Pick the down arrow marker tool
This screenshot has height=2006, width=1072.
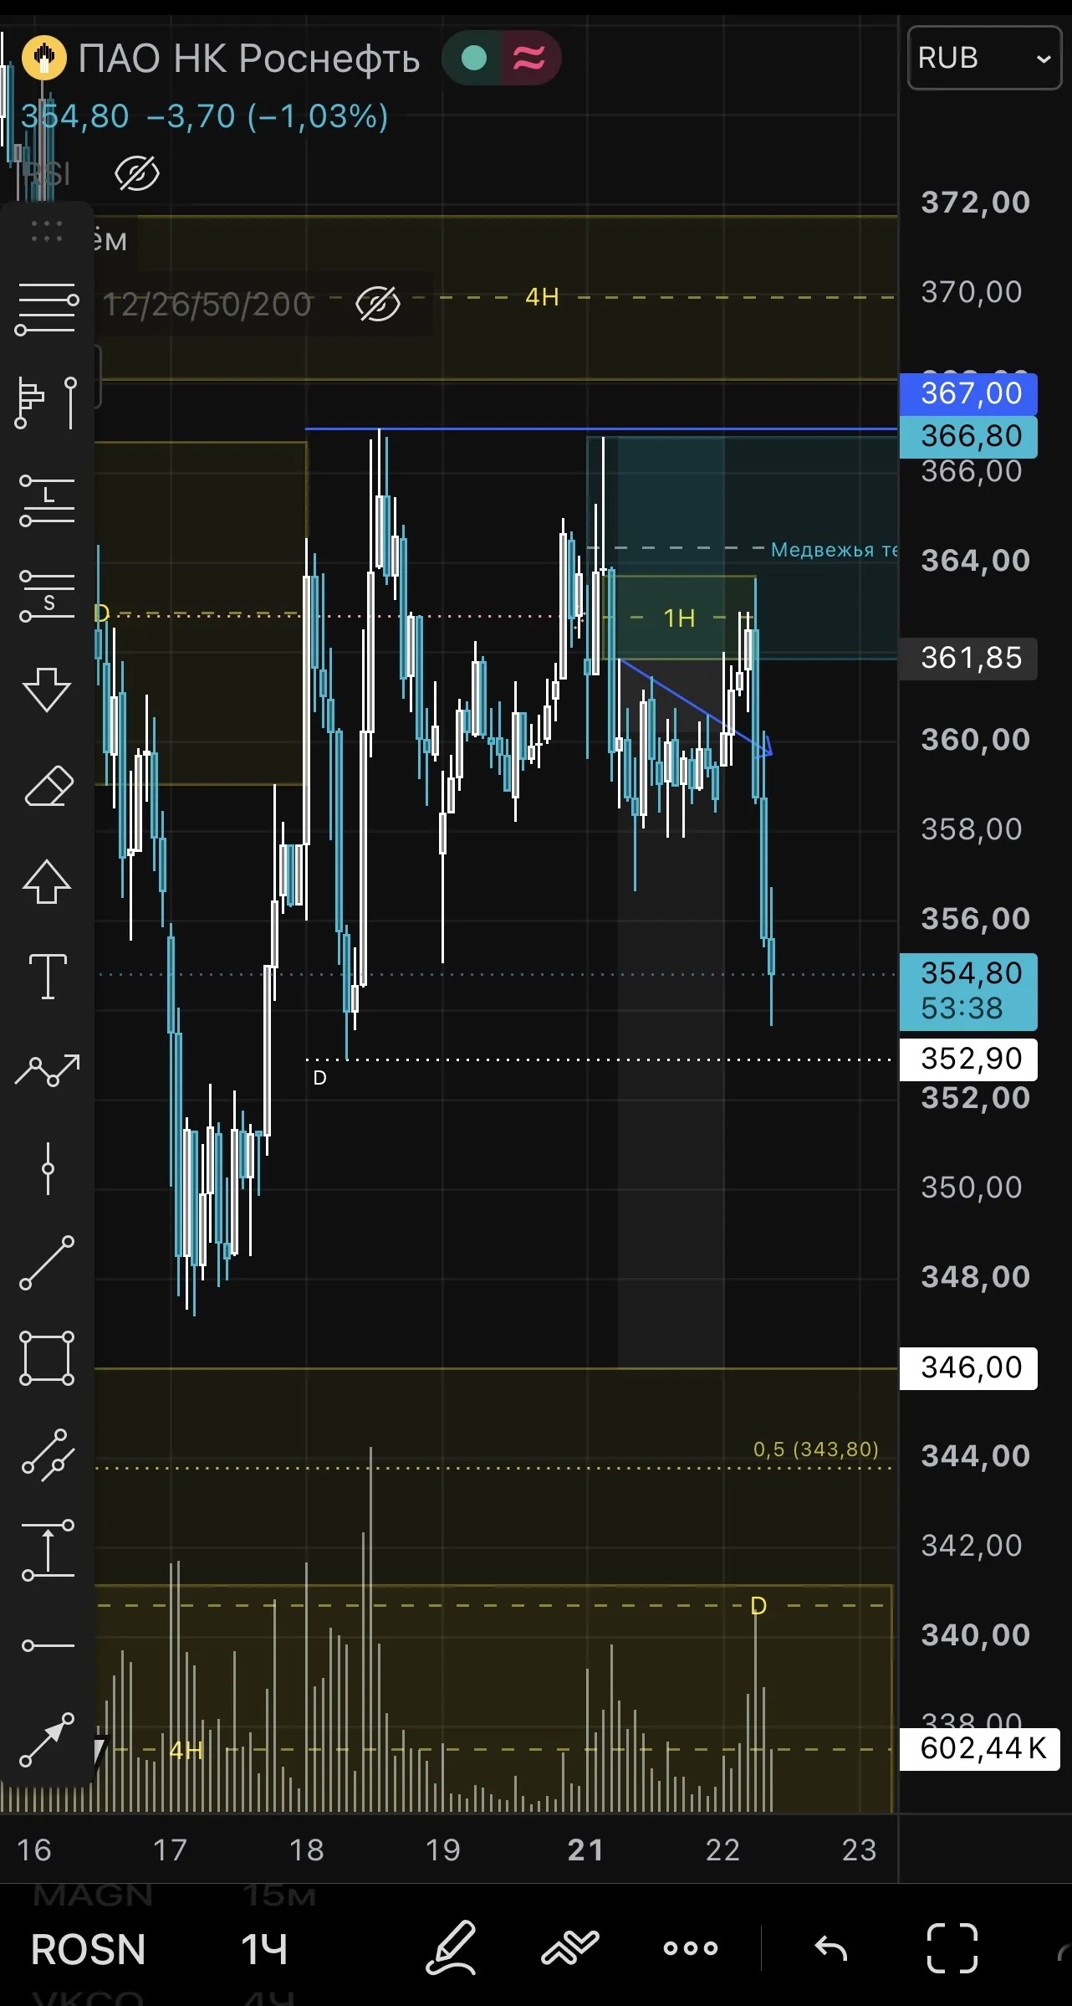47,690
